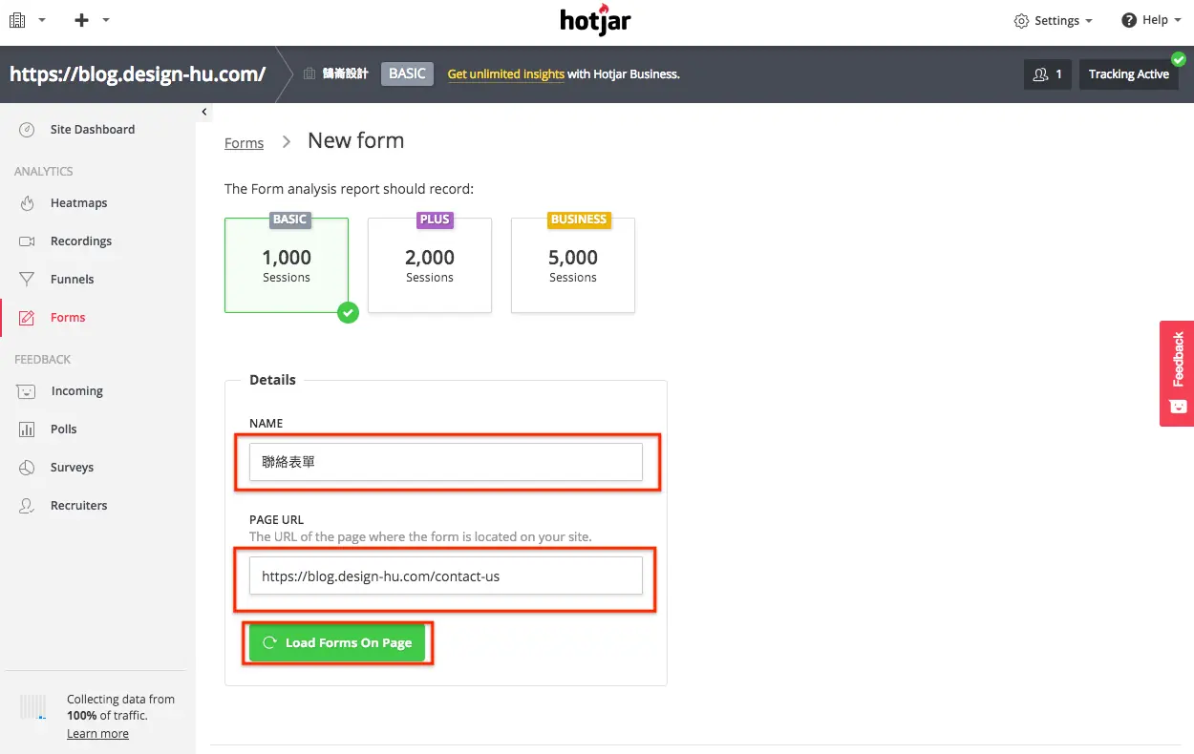1194x754 pixels.
Task: Collapse the sidebar with the arrow toggle
Action: [204, 112]
